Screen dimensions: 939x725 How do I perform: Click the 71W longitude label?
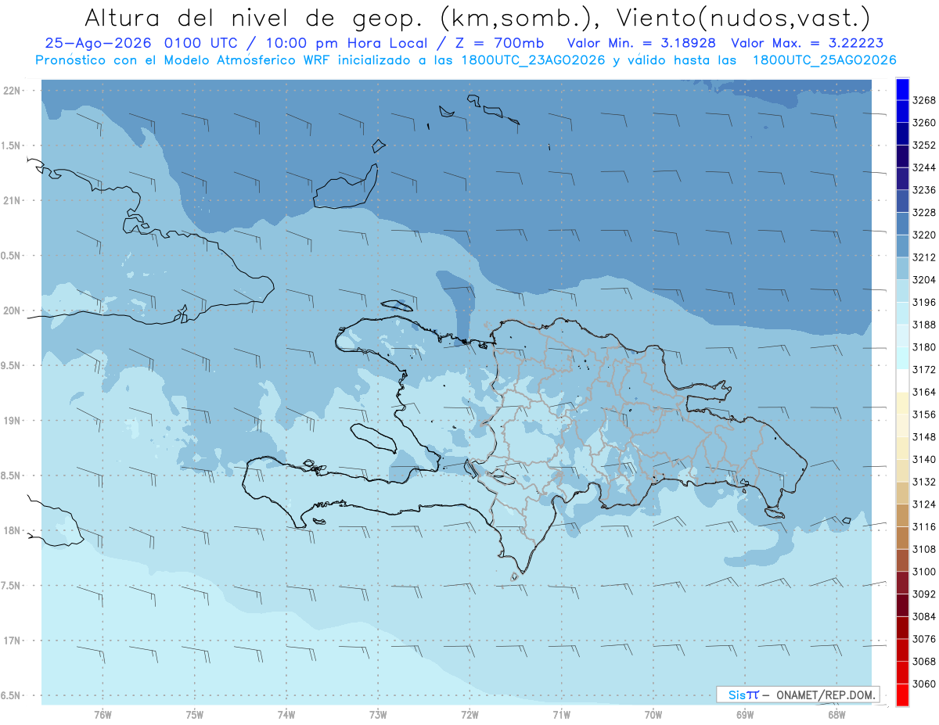(x=561, y=714)
